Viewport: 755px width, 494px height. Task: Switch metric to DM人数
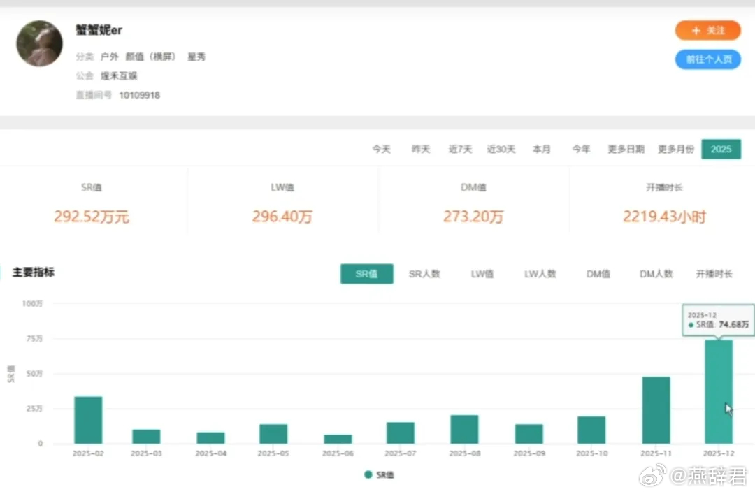[656, 274]
